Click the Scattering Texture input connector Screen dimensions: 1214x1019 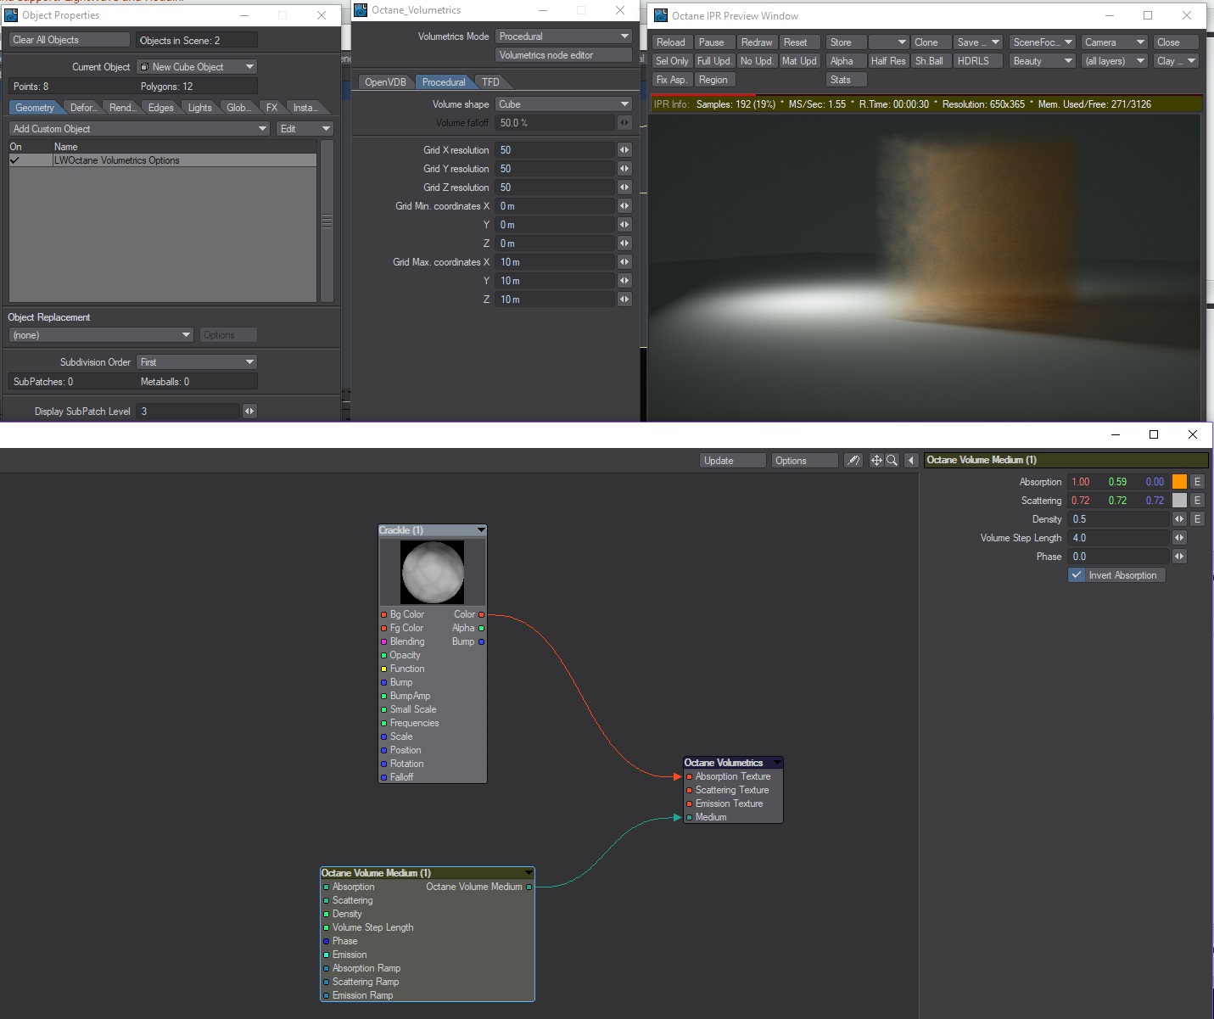689,790
